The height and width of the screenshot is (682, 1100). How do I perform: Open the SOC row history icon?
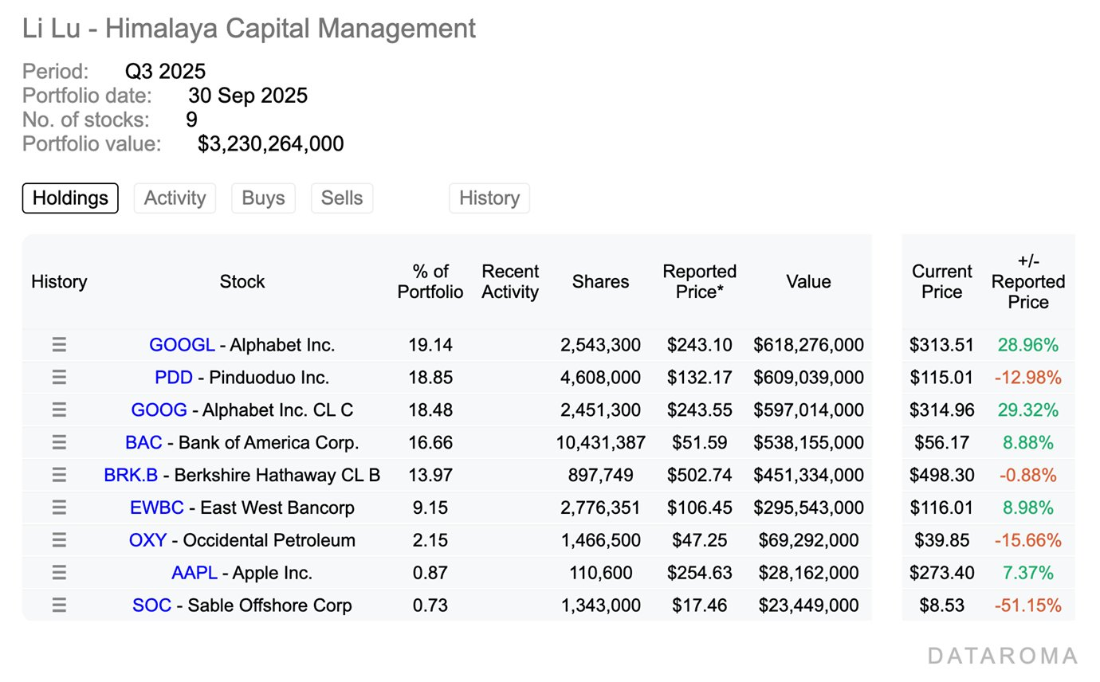point(59,606)
